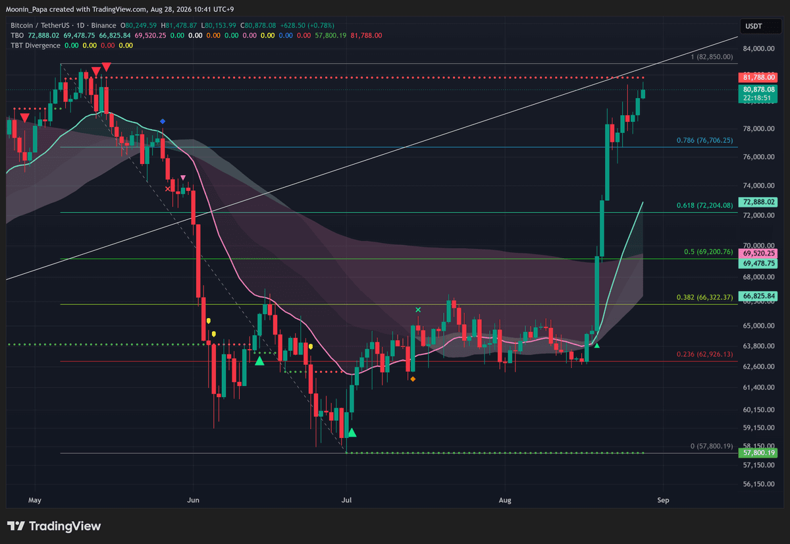Click the TBO indicator name in legend
The width and height of the screenshot is (790, 544).
[16, 36]
